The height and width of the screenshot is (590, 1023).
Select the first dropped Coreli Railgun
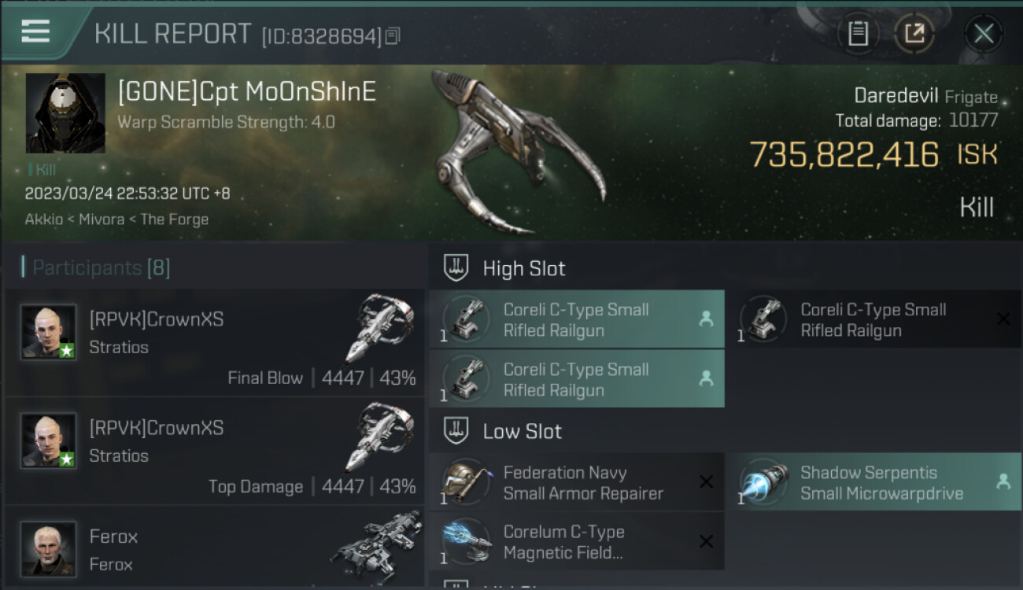[x=577, y=319]
